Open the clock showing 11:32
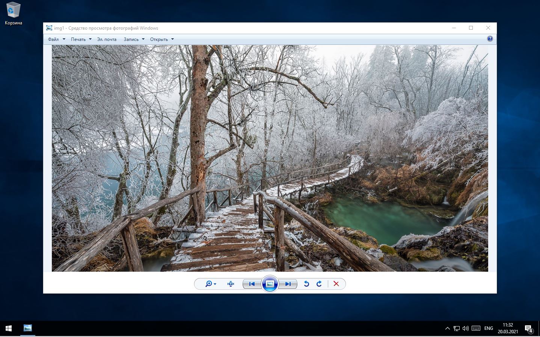This screenshot has height=337, width=540. pos(508,328)
